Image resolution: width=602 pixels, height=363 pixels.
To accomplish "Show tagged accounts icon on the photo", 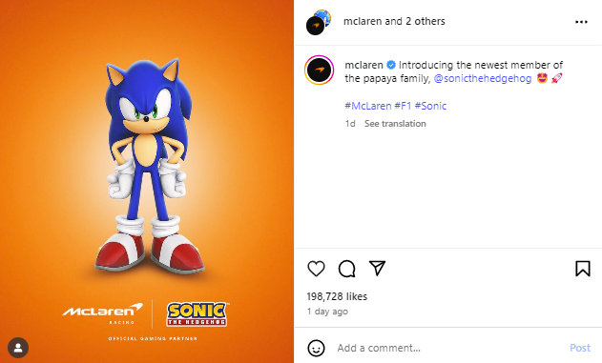I will (x=18, y=348).
